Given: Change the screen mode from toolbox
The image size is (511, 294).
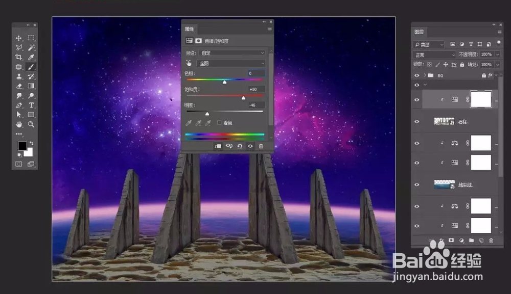Looking at the screenshot, I should pyautogui.click(x=31, y=164).
